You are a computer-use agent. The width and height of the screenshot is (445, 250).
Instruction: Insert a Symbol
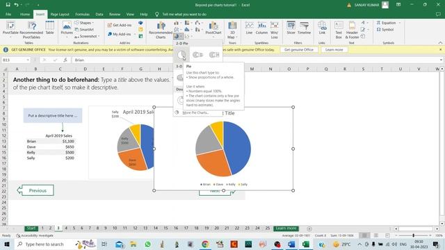[x=385, y=29]
